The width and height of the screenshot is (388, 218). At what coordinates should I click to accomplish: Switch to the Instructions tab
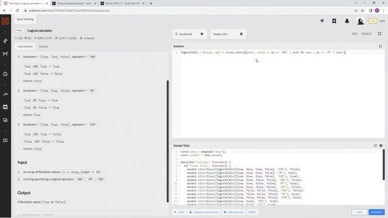25,47
